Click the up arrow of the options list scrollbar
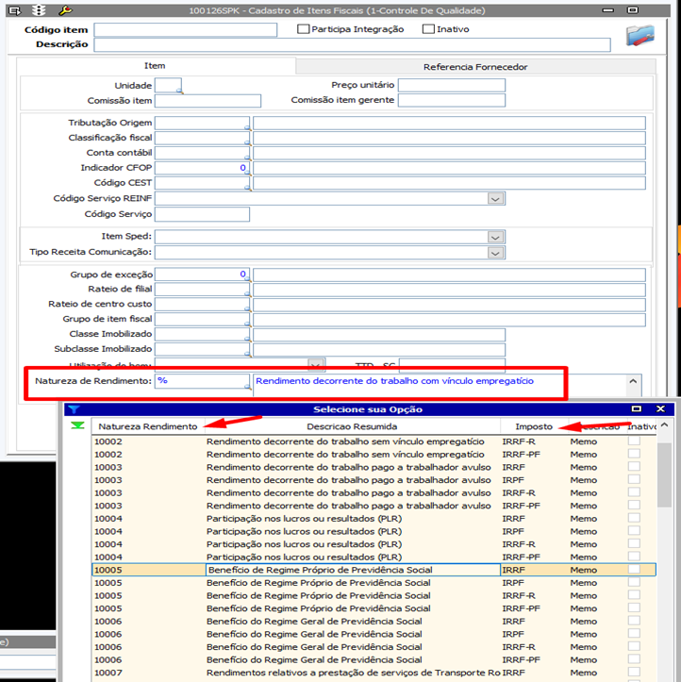Image resolution: width=681 pixels, height=682 pixels. tap(664, 425)
